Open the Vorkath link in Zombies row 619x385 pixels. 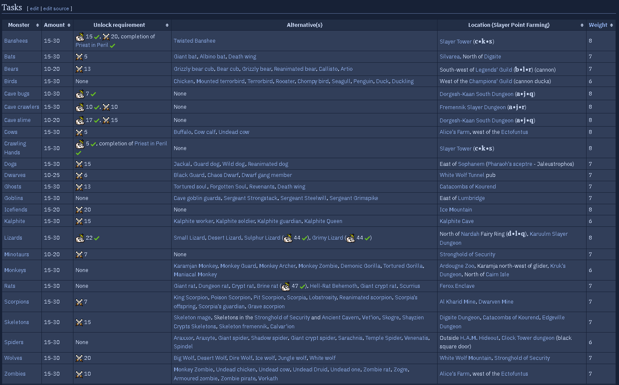point(268,379)
